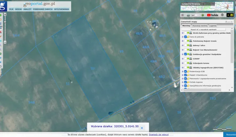Click green status dot of Adresy i ulice

(188, 45)
